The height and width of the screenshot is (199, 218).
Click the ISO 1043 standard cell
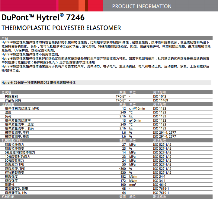coord(160,96)
